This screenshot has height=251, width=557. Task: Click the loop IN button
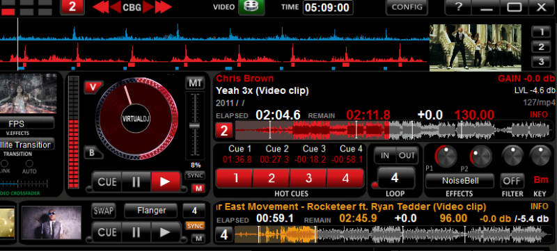pos(385,155)
